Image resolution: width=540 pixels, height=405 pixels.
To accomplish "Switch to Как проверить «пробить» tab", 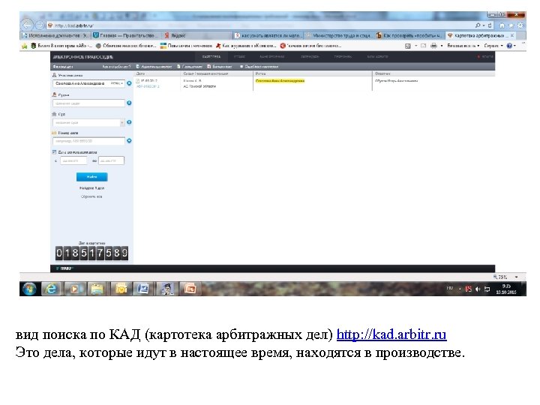I will coord(409,35).
